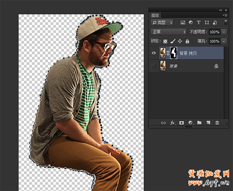This screenshot has height=191, width=233.
Task: Toggle layer filtering switch on or off
Action: coord(226,23)
